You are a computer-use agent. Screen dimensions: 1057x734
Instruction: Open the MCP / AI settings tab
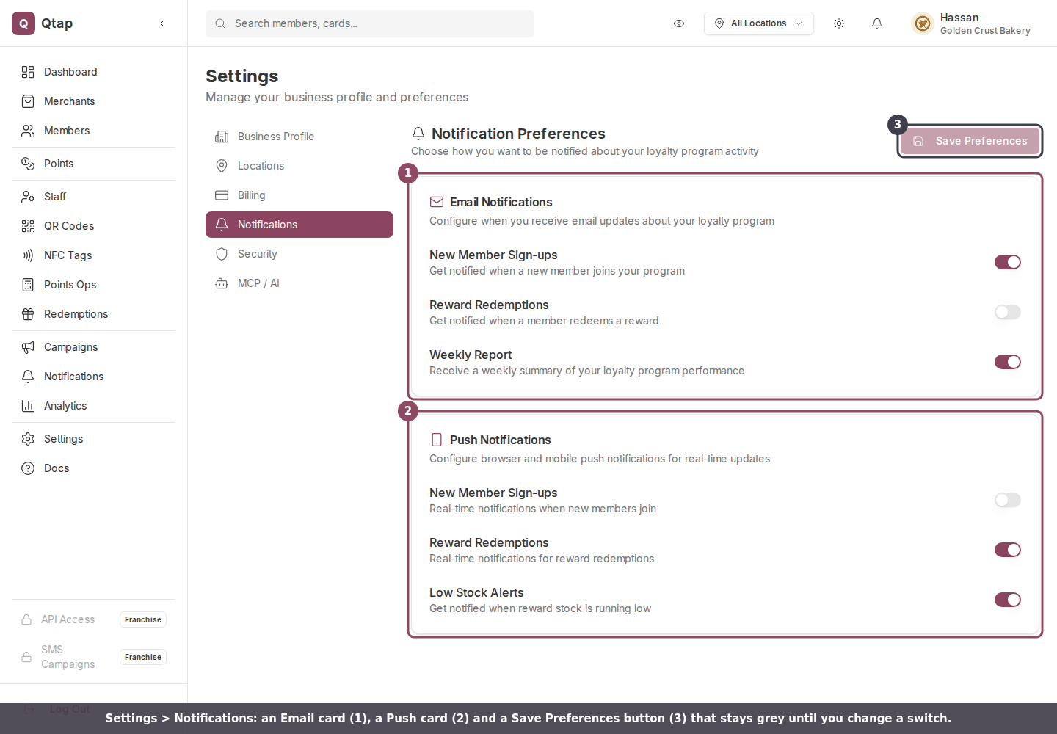pos(299,283)
